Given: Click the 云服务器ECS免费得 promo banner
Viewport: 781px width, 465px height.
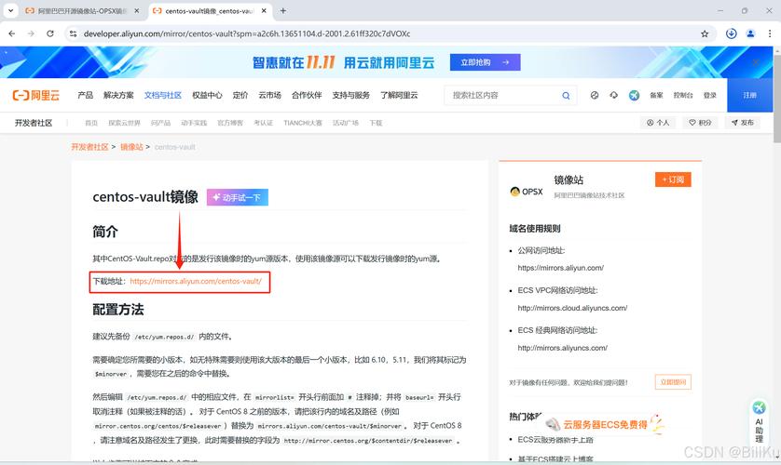Looking at the screenshot, I should click(605, 424).
